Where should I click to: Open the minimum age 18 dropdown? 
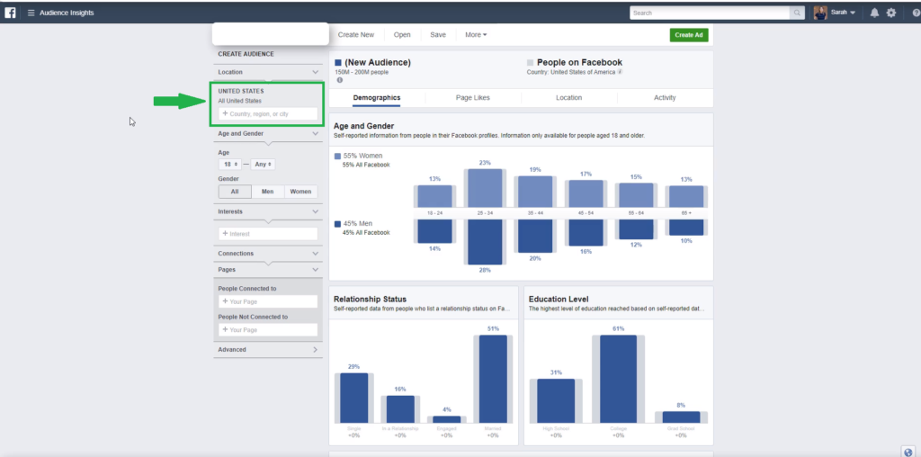point(229,165)
